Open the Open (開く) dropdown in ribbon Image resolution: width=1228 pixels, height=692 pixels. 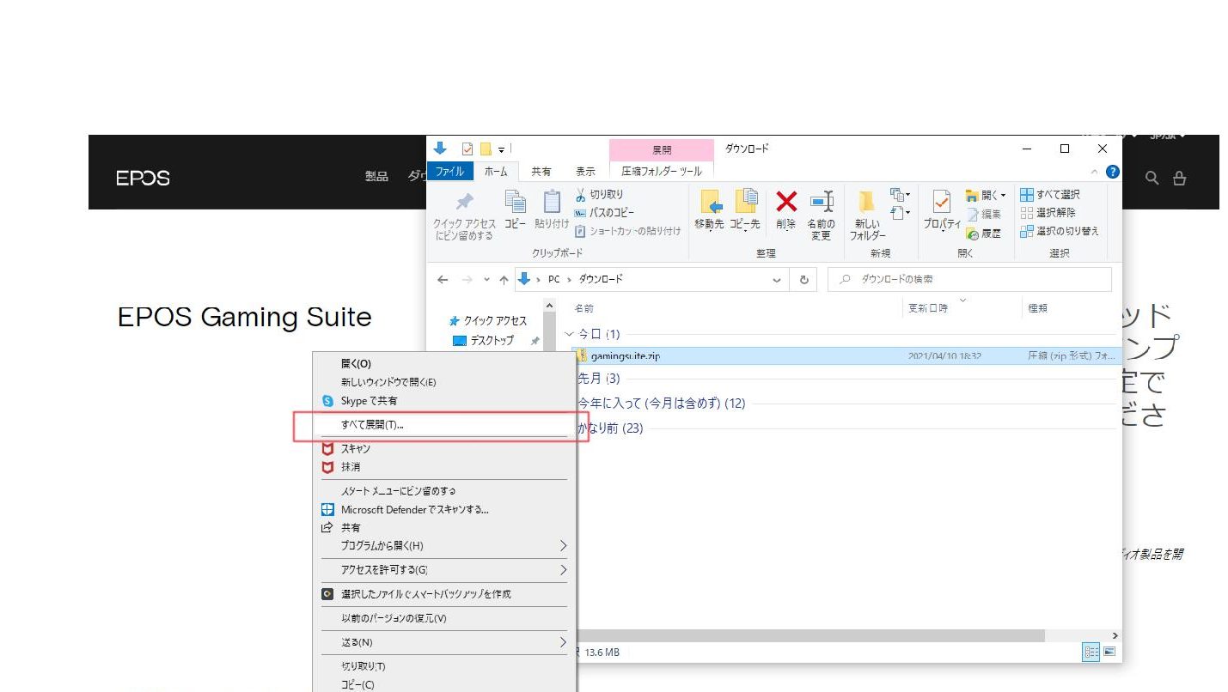coord(985,195)
